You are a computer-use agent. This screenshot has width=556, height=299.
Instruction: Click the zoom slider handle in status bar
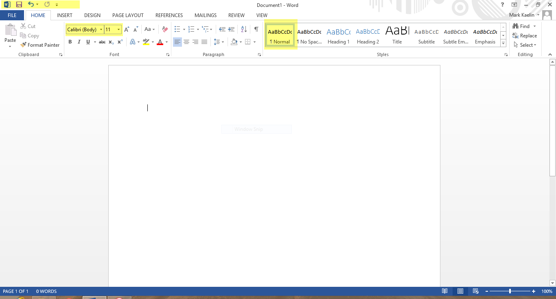(x=510, y=291)
